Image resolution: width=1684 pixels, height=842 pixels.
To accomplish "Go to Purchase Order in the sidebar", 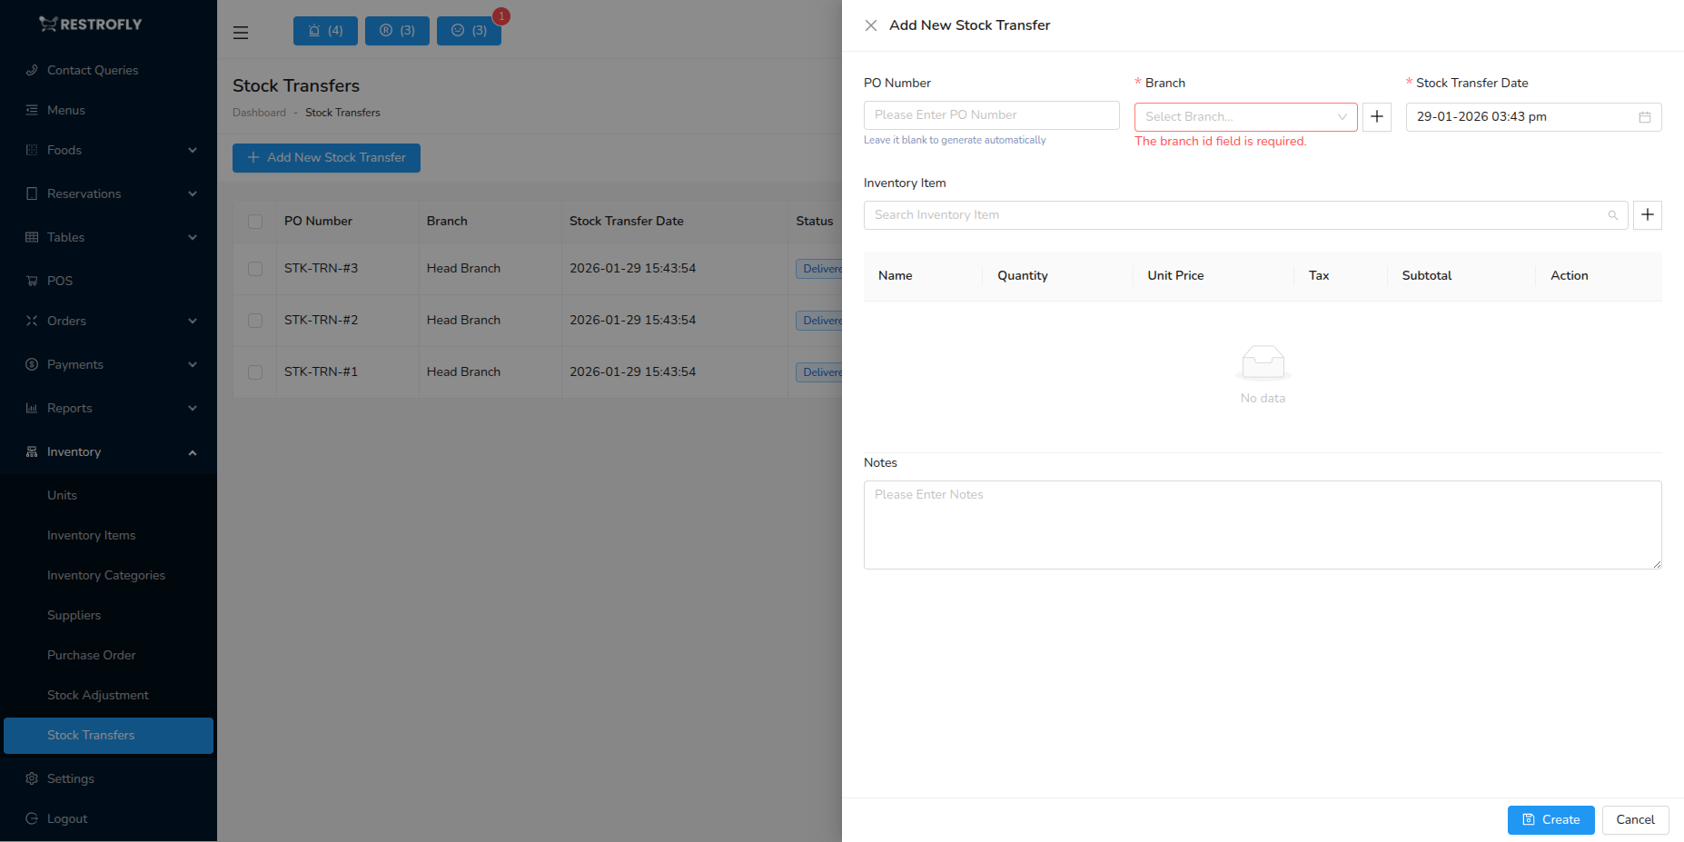I will tap(91, 655).
